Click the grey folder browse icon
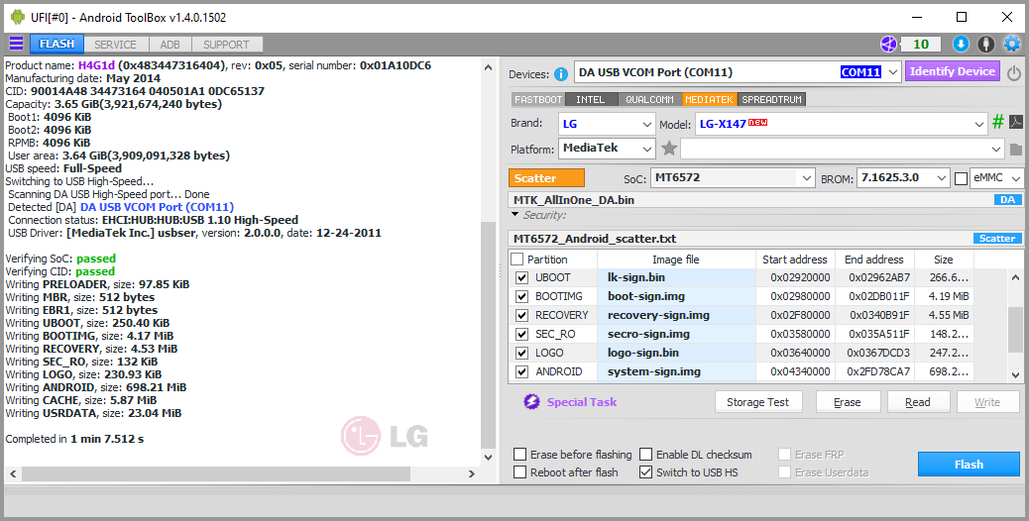The width and height of the screenshot is (1029, 521). (x=1016, y=150)
